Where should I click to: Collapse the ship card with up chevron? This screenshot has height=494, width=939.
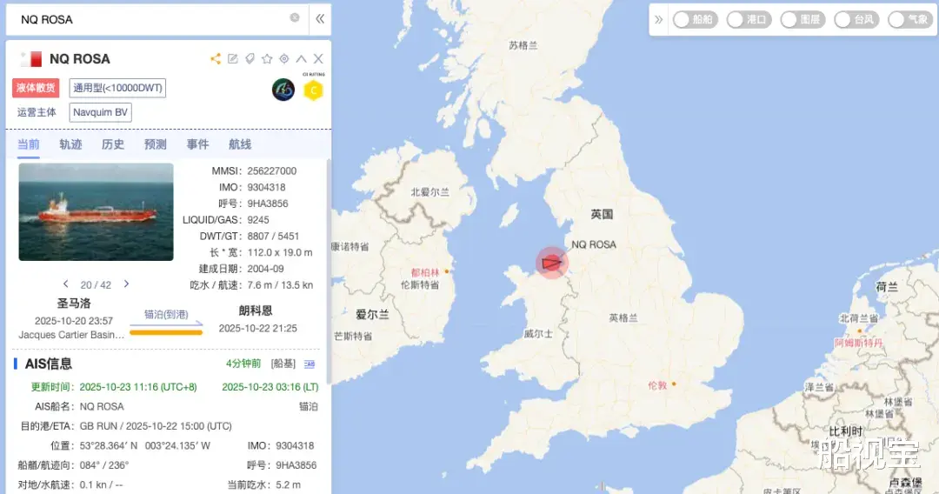coord(301,58)
